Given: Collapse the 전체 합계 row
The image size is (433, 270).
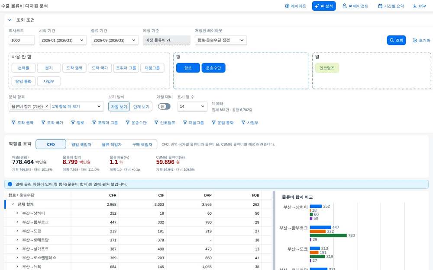Looking at the screenshot, I should (13, 204).
